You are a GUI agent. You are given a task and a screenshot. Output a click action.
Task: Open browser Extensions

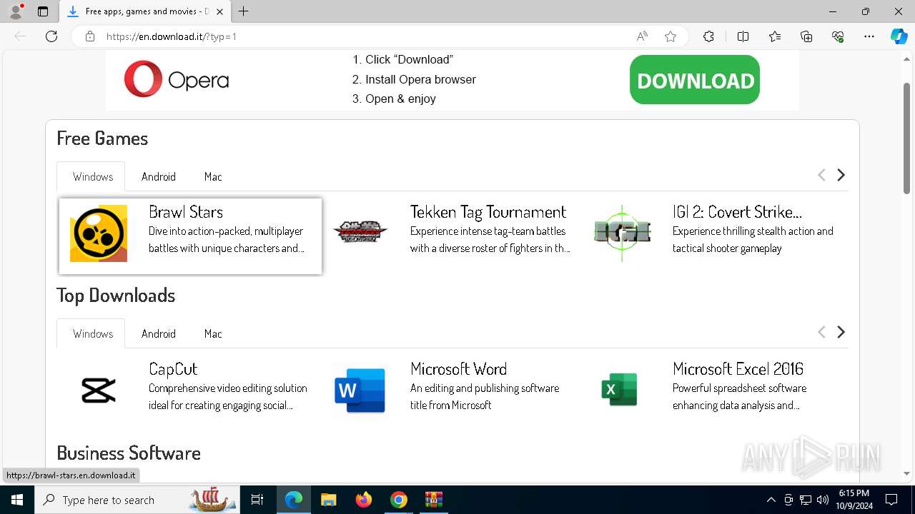tap(708, 36)
